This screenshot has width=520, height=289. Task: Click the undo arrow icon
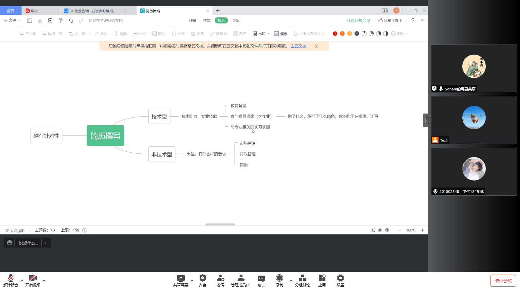click(71, 20)
